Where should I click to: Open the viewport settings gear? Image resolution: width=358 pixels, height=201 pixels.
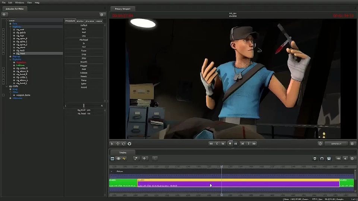click(x=352, y=144)
